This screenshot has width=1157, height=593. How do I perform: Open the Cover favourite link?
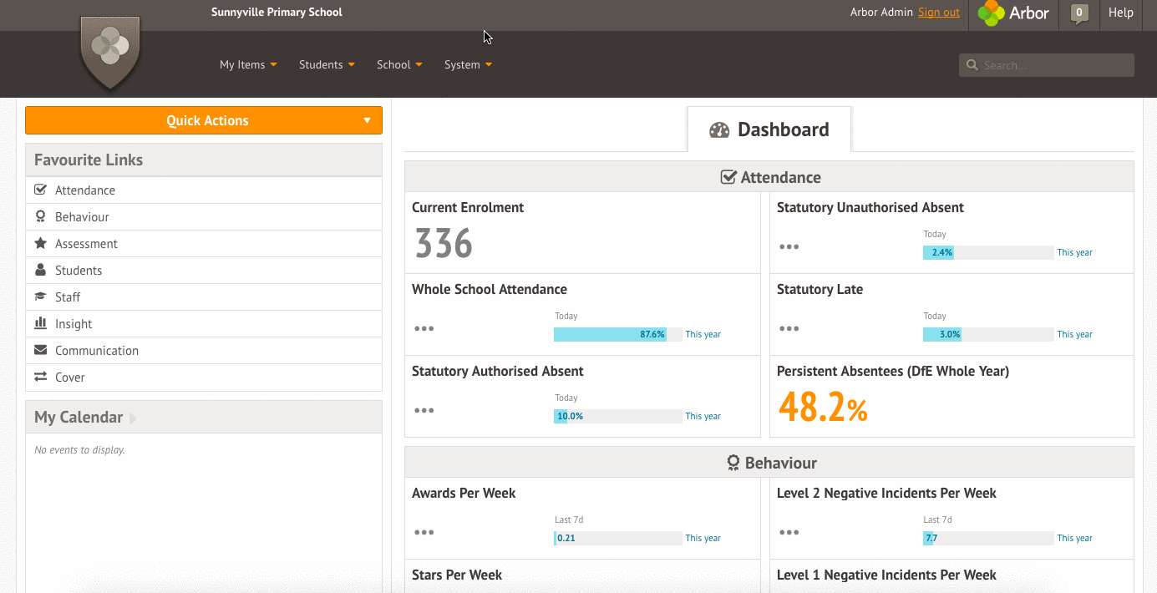click(x=204, y=377)
